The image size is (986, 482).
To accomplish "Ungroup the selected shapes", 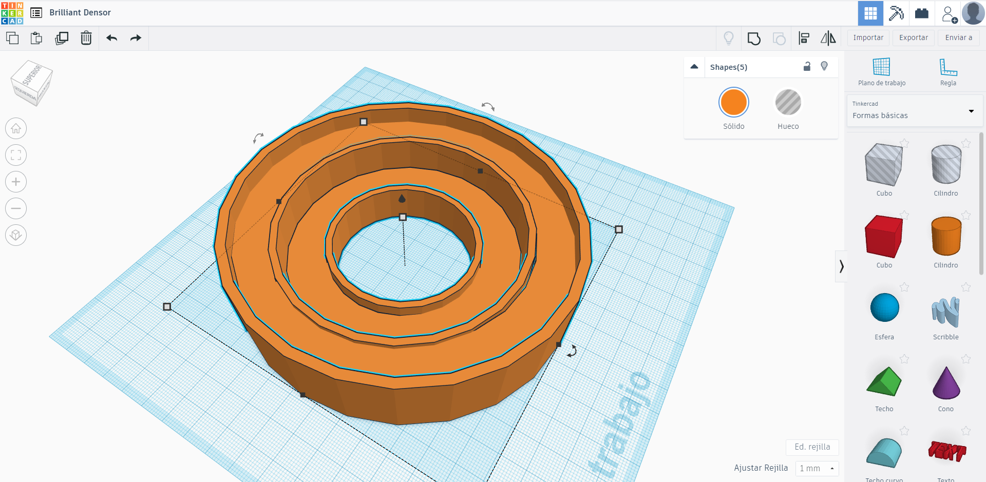I will click(x=779, y=38).
